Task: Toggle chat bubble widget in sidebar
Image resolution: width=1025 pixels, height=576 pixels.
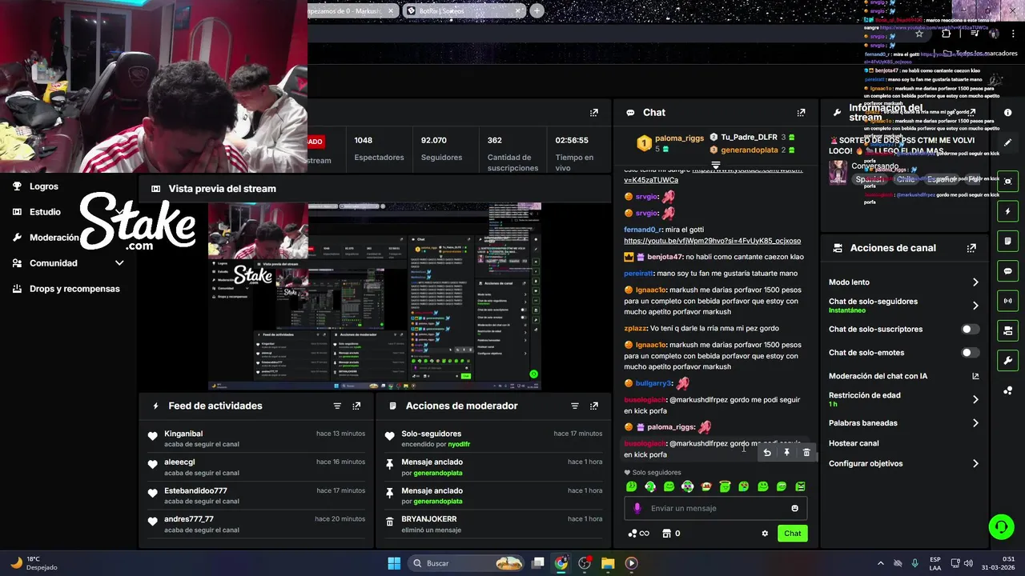Action: 1008,271
